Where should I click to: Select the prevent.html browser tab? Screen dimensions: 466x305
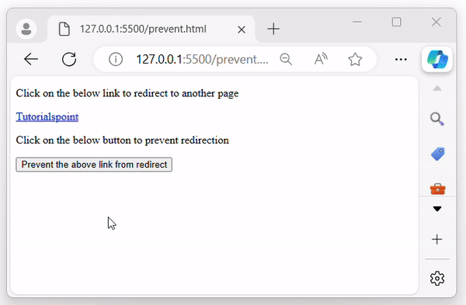click(x=151, y=29)
